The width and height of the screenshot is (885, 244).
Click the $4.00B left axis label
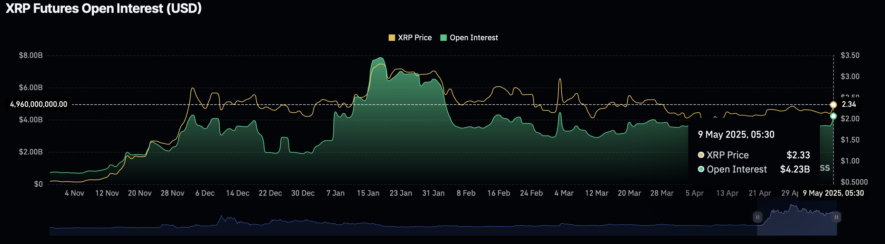click(x=31, y=120)
